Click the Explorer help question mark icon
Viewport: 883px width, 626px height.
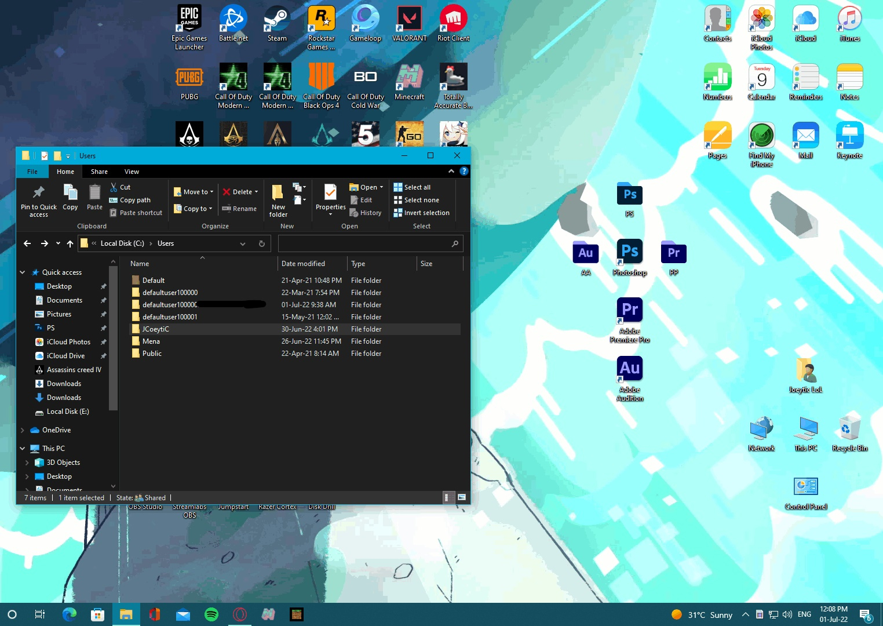[x=464, y=171]
